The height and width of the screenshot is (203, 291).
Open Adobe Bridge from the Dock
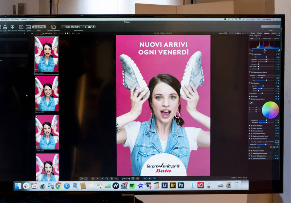click(173, 185)
